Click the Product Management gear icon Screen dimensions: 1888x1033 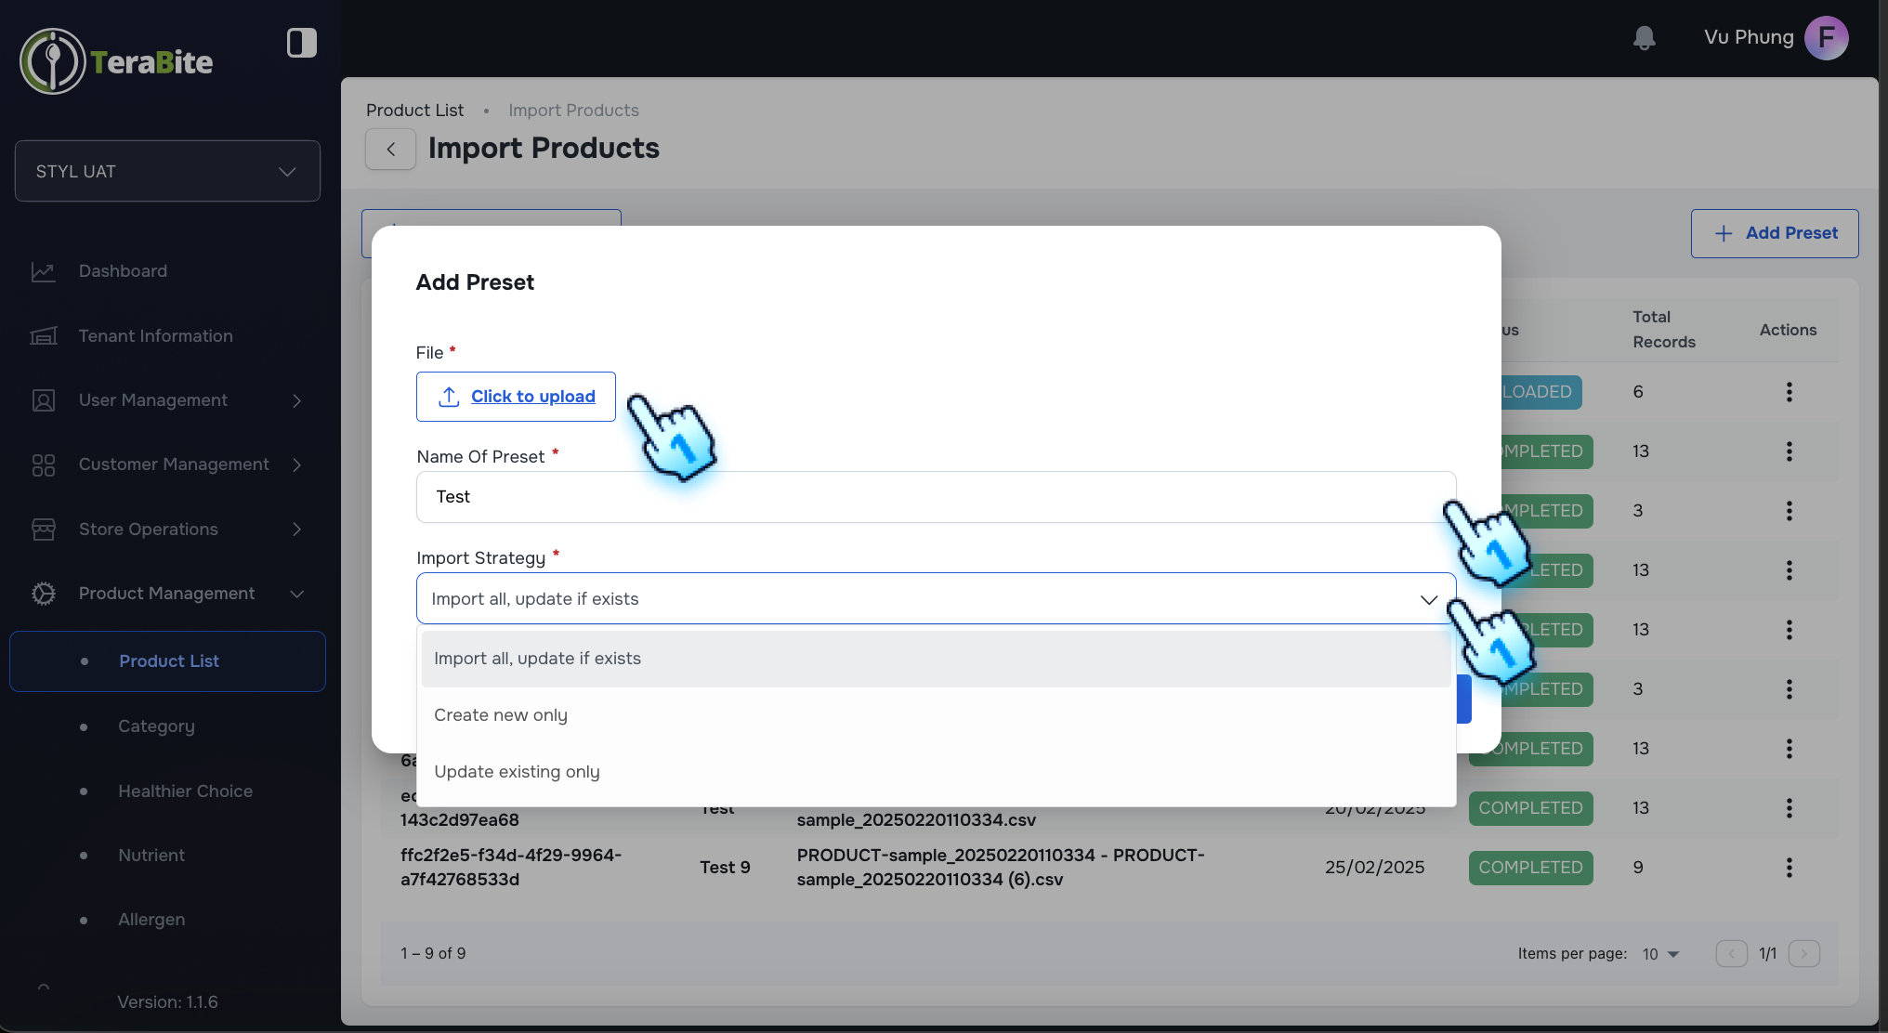[x=44, y=594]
